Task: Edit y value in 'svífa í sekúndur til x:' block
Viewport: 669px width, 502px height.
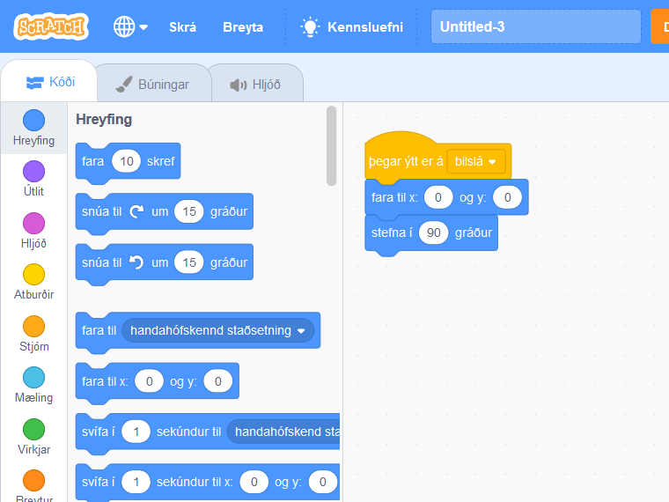Action: point(323,482)
